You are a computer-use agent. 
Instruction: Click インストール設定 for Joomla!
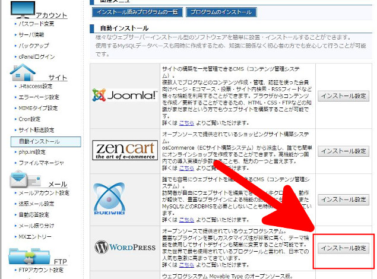click(343, 96)
